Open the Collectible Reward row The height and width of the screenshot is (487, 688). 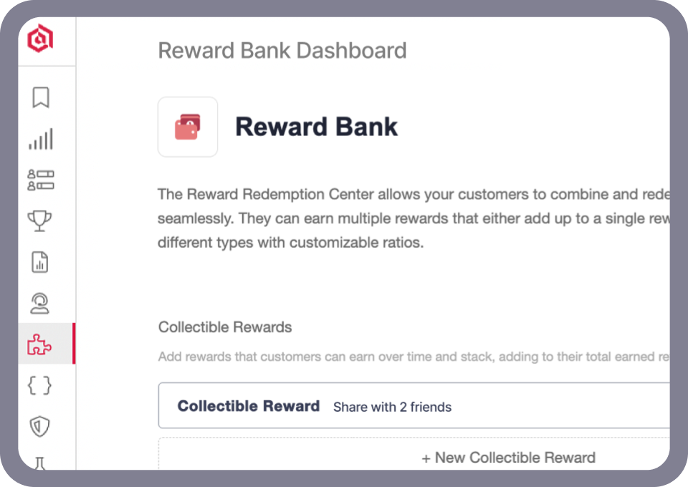click(414, 406)
